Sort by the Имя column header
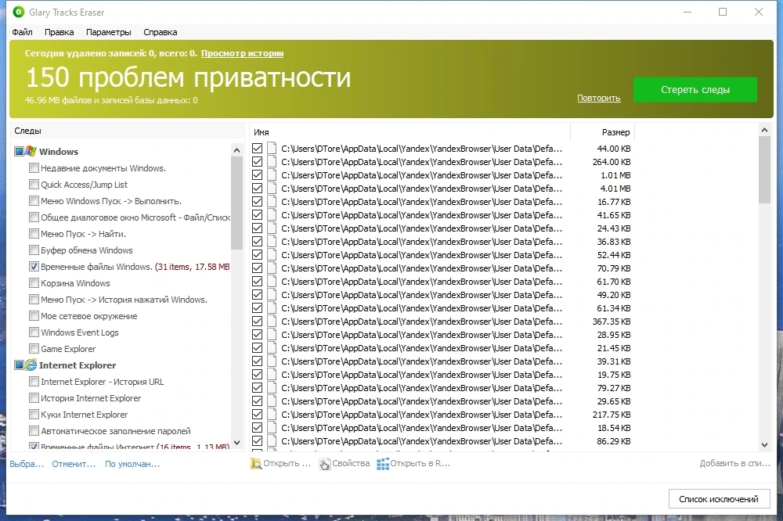The height and width of the screenshot is (521, 783). tap(410, 132)
